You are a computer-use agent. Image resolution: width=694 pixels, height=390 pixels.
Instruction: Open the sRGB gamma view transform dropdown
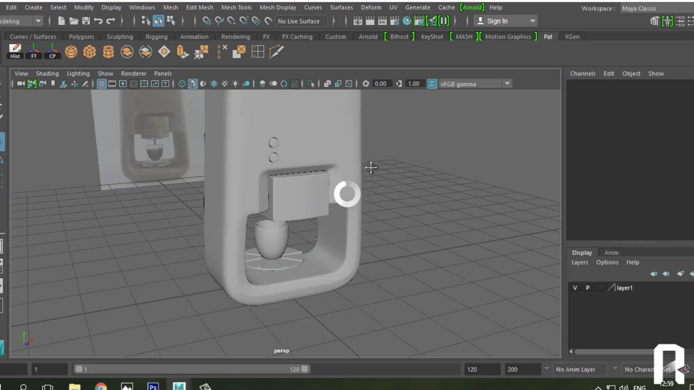pos(507,84)
